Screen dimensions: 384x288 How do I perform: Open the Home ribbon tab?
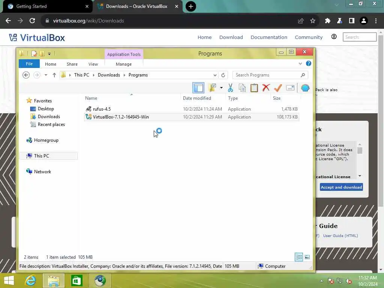pyautogui.click(x=51, y=64)
